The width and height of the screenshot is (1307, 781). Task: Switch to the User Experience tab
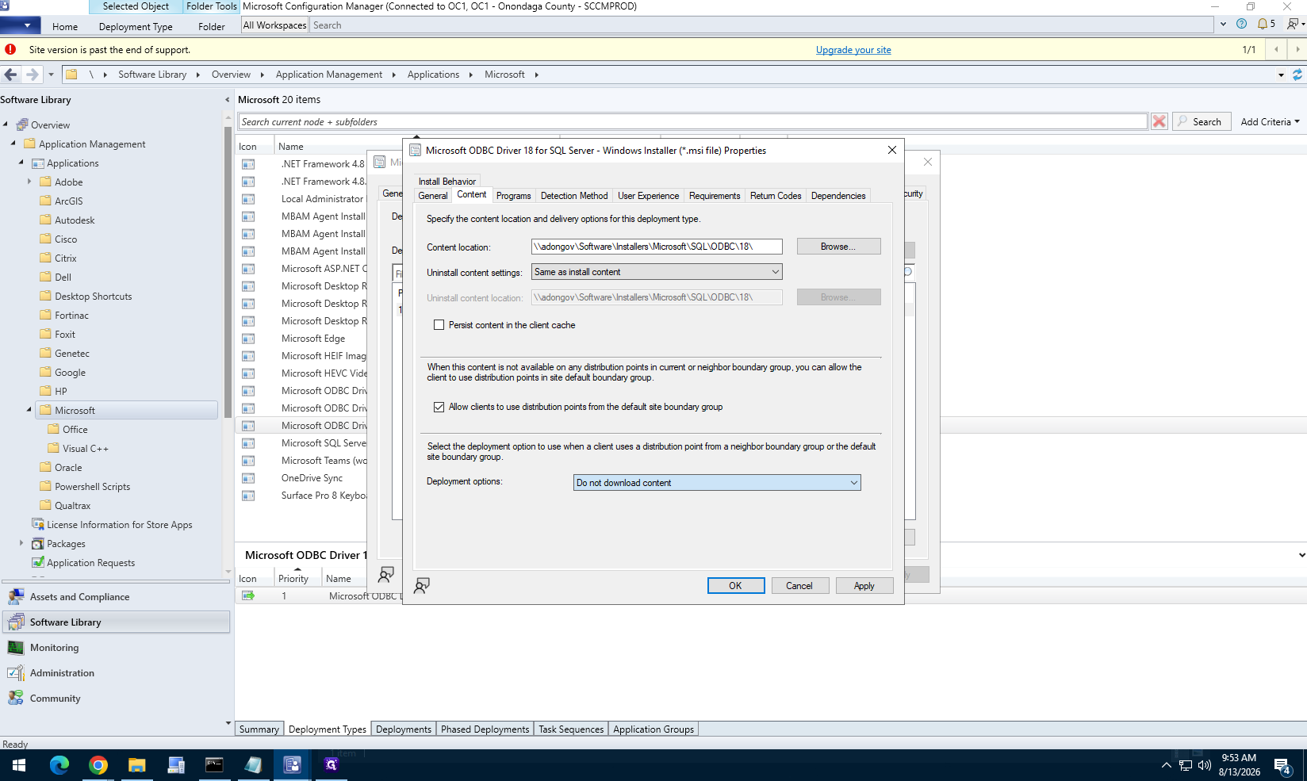pos(649,196)
